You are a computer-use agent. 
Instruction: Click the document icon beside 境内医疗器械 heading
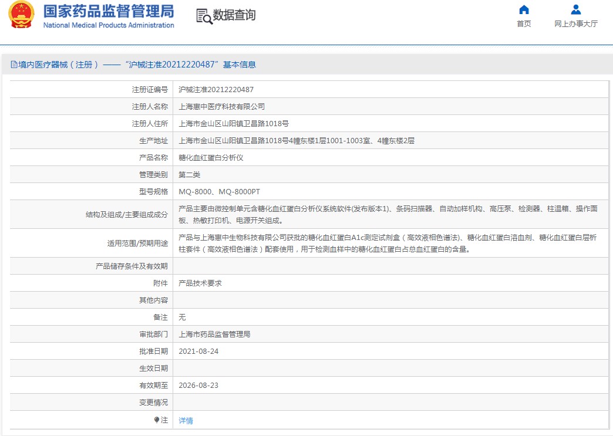pyautogui.click(x=14, y=65)
